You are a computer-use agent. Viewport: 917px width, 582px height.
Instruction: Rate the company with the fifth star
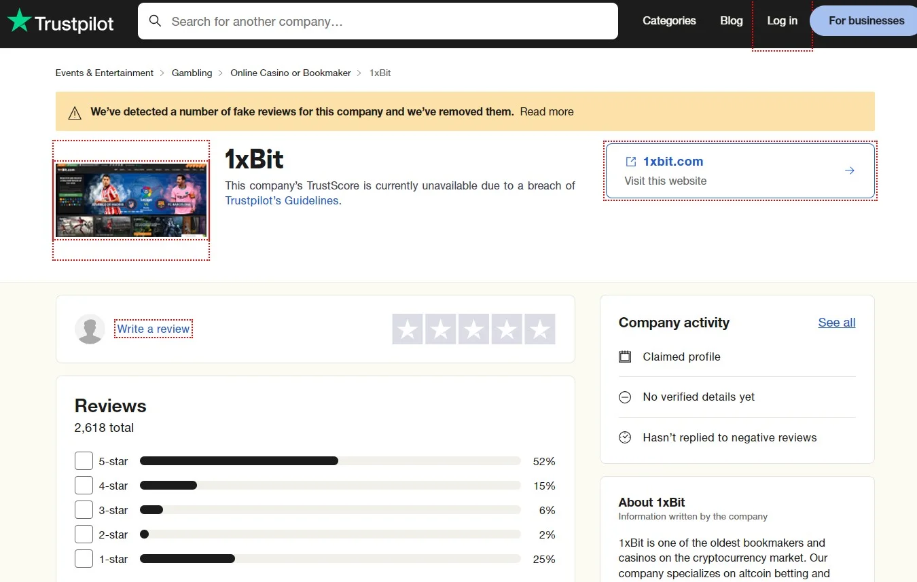point(540,329)
